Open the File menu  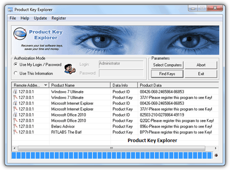(x=13, y=18)
